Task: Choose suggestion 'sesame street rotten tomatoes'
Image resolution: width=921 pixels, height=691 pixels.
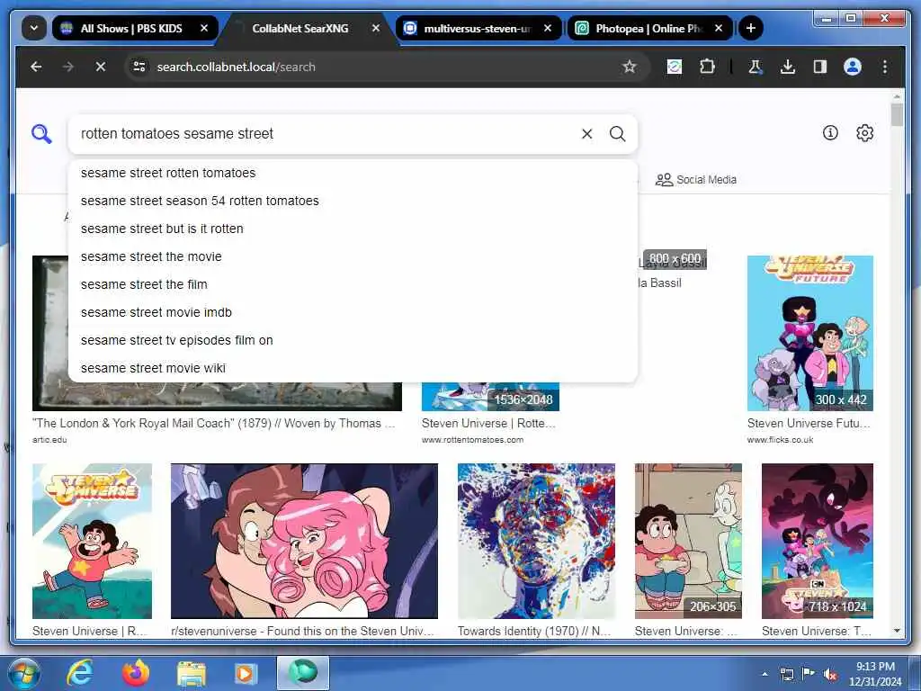Action: 353,174
